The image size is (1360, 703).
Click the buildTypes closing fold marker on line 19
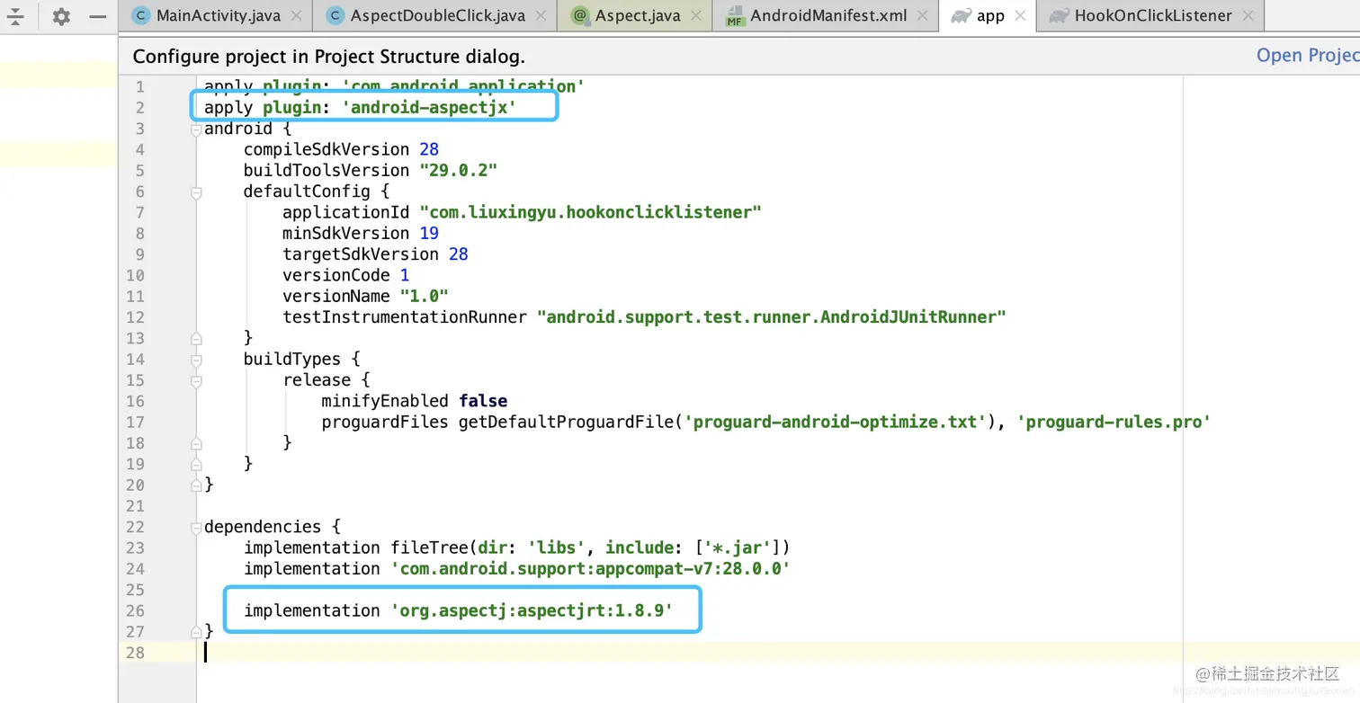(195, 463)
